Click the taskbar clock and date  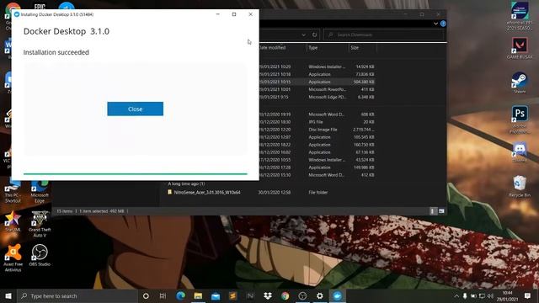click(507, 295)
